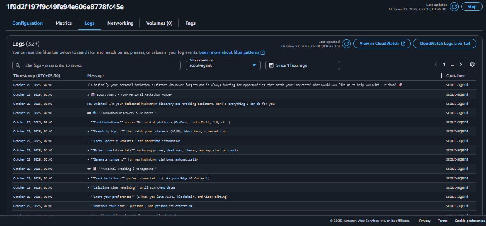Select the 'Check specific websites' log message
Viewport: 486px width, 226px height.
click(x=134, y=141)
